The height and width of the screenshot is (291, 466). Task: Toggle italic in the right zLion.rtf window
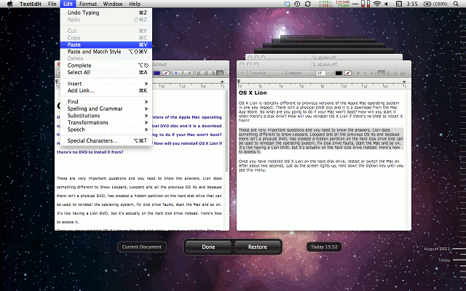pyautogui.click(x=365, y=73)
